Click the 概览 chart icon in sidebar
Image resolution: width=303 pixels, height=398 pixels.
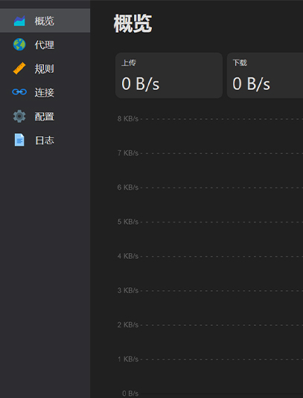pos(19,21)
